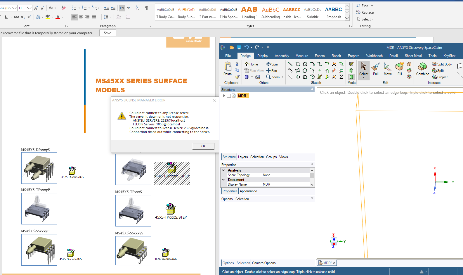
Task: Toggle visibility checkbox of MDR component
Action: pos(229,96)
